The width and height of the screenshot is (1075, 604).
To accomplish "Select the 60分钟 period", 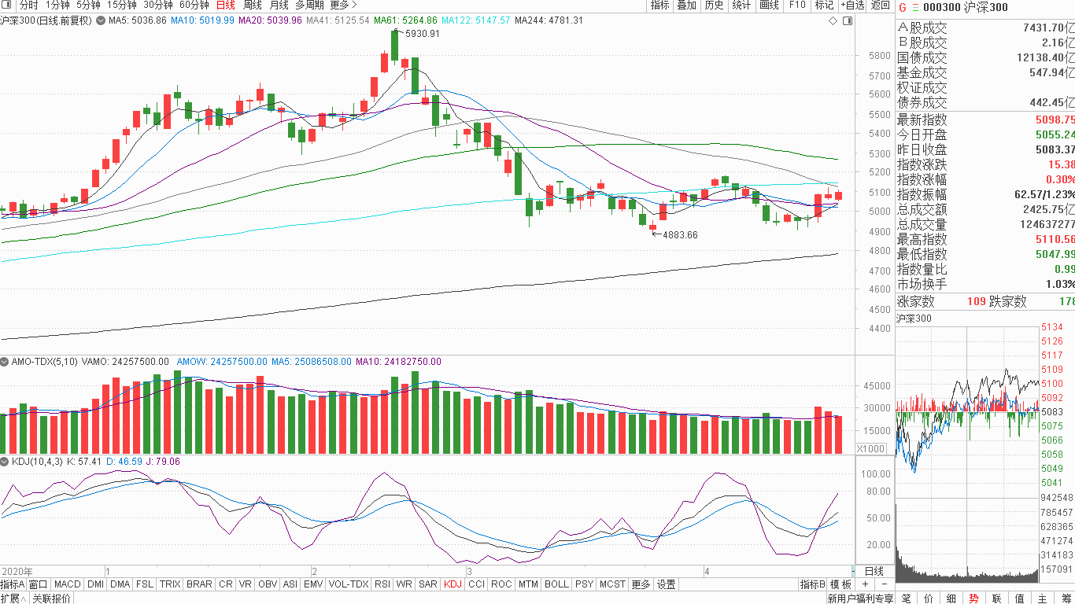I will pos(194,5).
